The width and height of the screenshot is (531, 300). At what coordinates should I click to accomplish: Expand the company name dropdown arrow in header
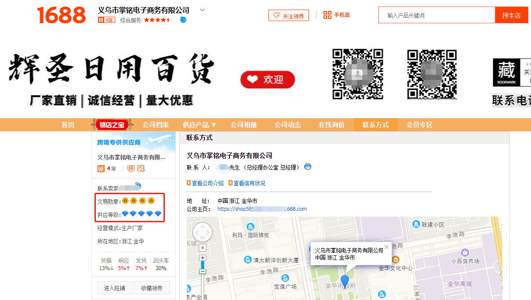(203, 10)
